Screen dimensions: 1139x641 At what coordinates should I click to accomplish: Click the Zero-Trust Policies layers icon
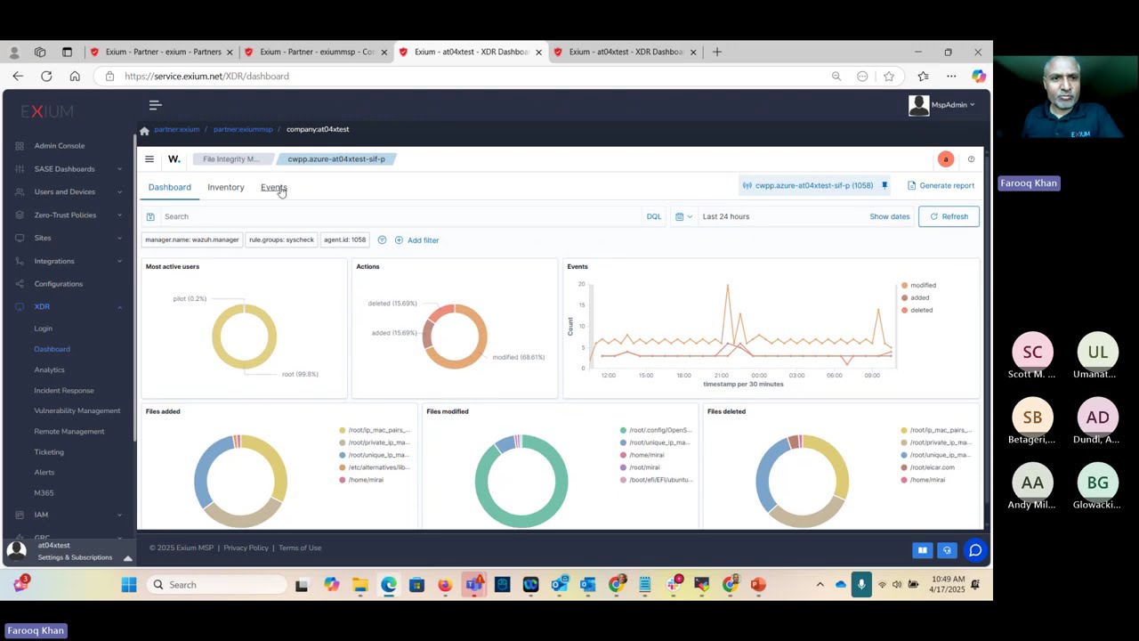click(20, 215)
